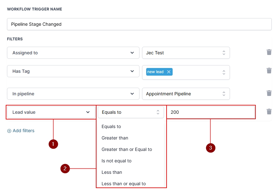279x190 pixels.
Task: Choose 'Greater than or Equal to' option
Action: [x=127, y=149]
